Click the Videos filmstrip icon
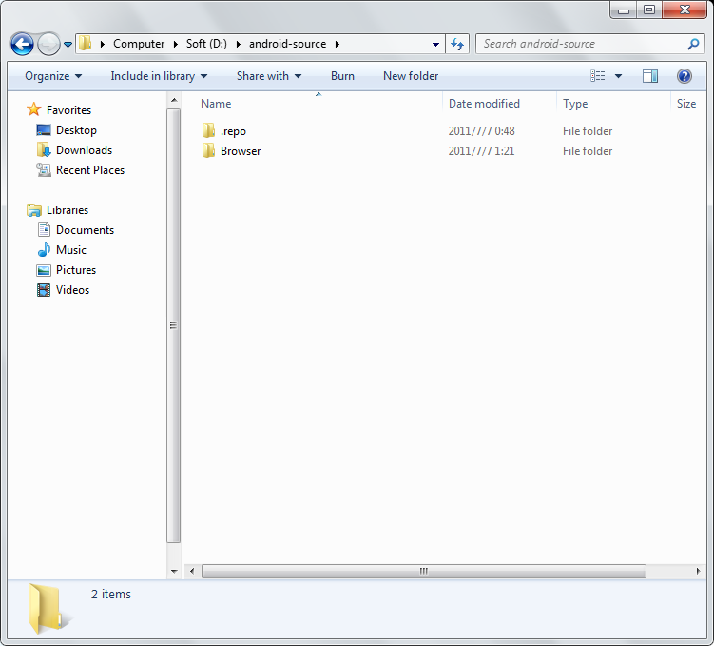This screenshot has height=646, width=714. (x=44, y=290)
